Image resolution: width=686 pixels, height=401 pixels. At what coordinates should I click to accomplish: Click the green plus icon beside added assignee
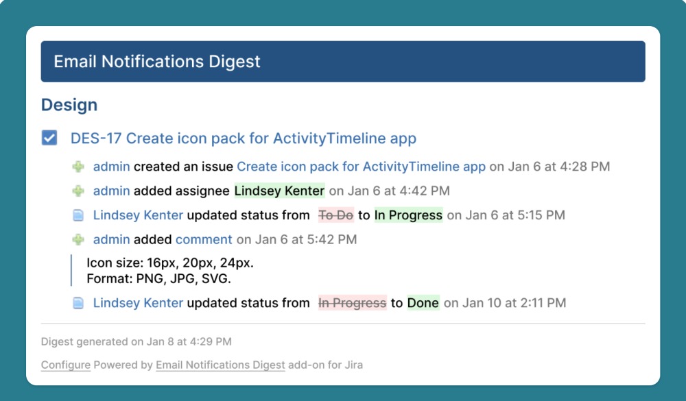pyautogui.click(x=78, y=191)
